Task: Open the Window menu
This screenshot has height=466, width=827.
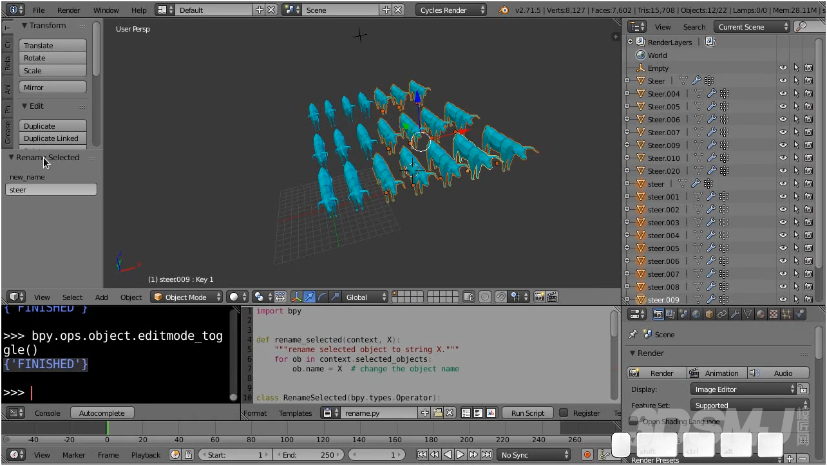Action: pyautogui.click(x=106, y=10)
